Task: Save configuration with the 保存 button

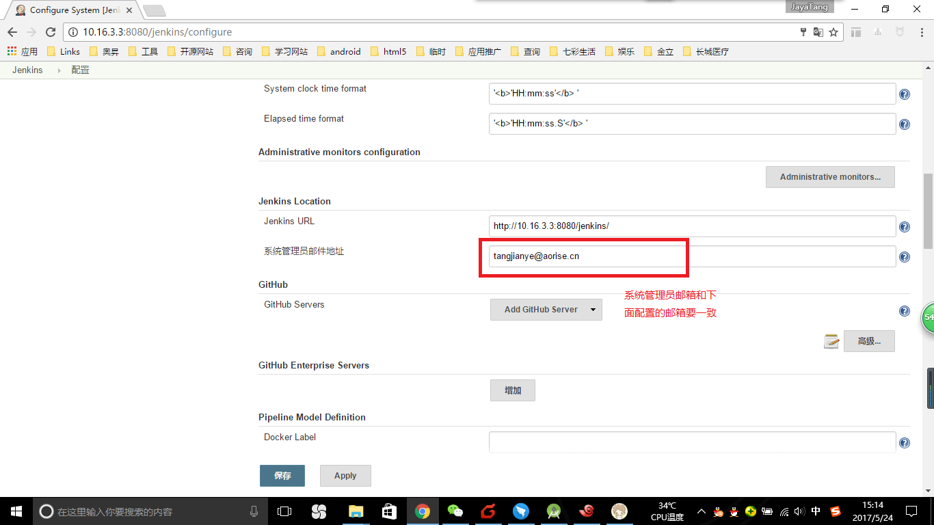Action: pos(282,476)
